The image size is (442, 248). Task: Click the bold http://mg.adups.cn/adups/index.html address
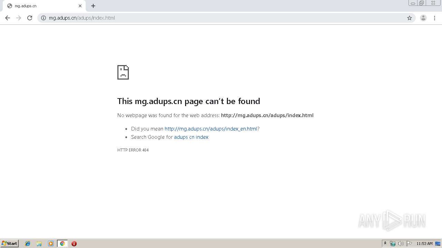[x=267, y=115]
